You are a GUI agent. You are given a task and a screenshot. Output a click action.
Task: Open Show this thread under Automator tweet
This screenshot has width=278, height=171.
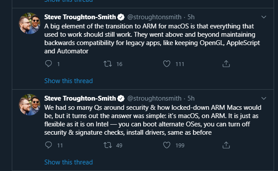[x=69, y=81]
